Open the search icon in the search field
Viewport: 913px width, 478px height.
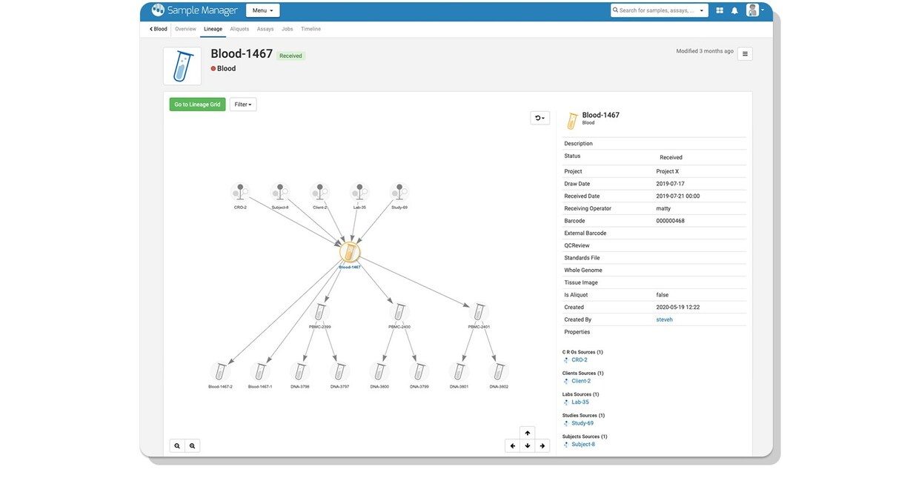pos(616,10)
